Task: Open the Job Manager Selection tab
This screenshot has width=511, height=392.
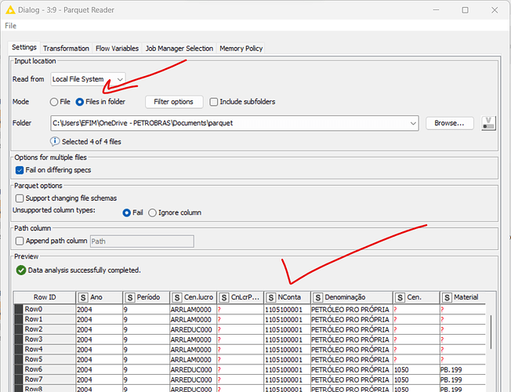Action: [x=179, y=49]
